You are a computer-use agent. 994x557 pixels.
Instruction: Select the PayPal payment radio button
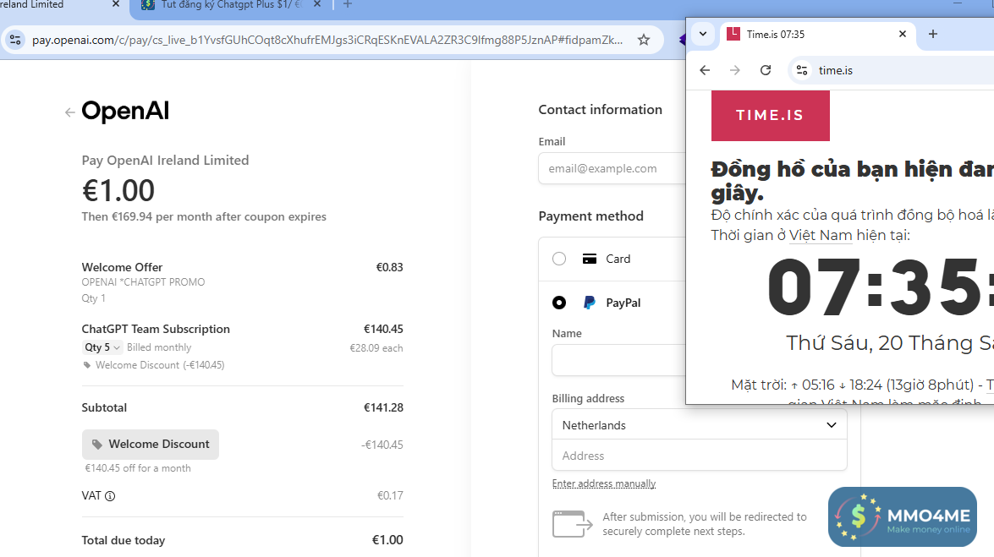pos(559,303)
